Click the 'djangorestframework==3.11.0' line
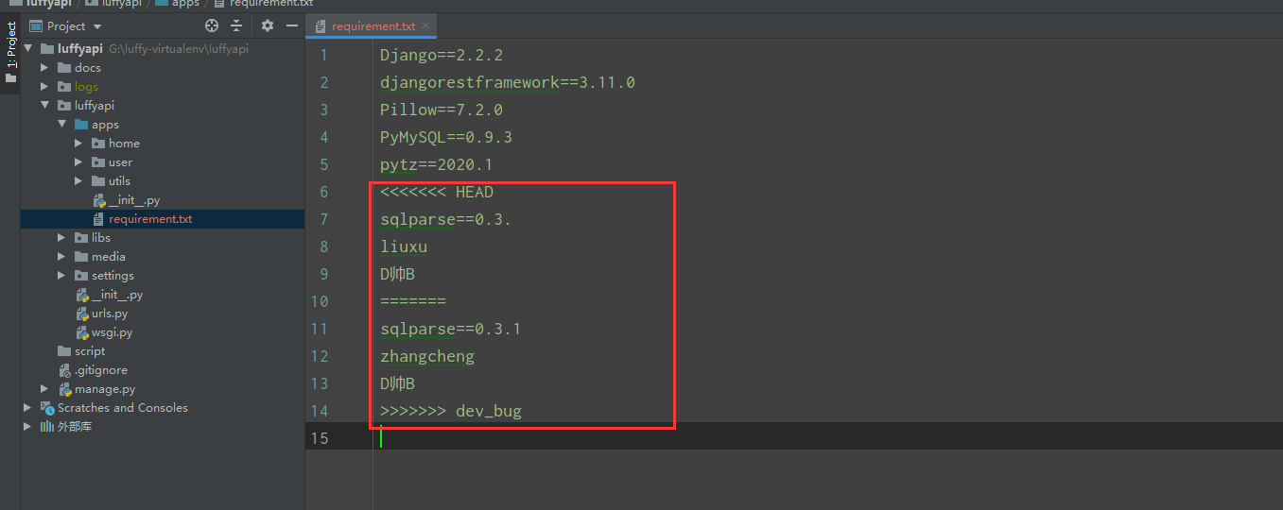This screenshot has height=510, width=1283. tap(508, 82)
